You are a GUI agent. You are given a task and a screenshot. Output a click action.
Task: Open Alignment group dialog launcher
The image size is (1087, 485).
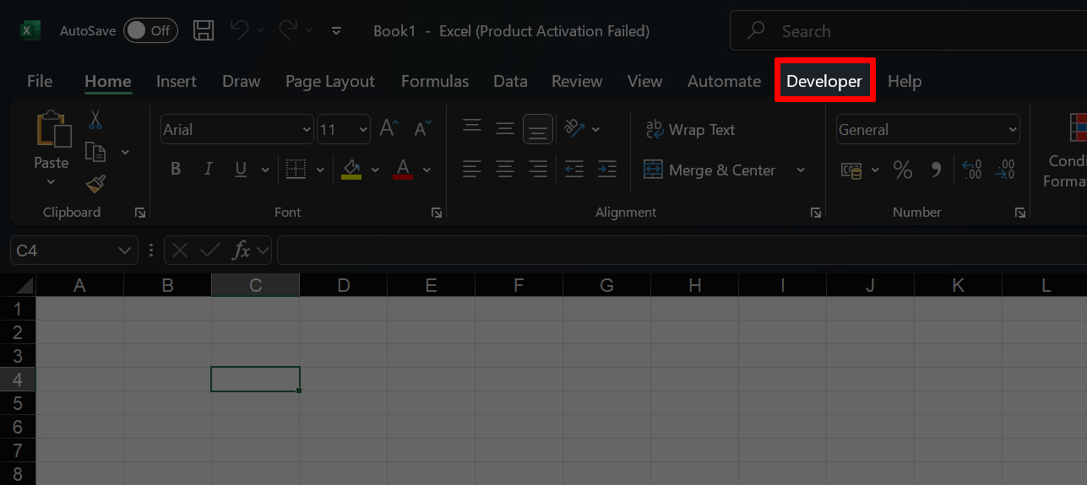816,213
